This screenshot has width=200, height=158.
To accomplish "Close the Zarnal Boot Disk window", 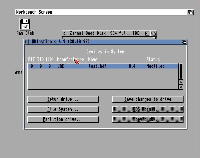I will pyautogui.click(x=64, y=34).
